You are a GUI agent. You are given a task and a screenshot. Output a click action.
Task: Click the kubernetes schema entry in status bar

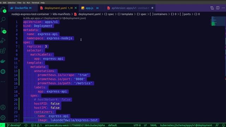(x=186, y=125)
